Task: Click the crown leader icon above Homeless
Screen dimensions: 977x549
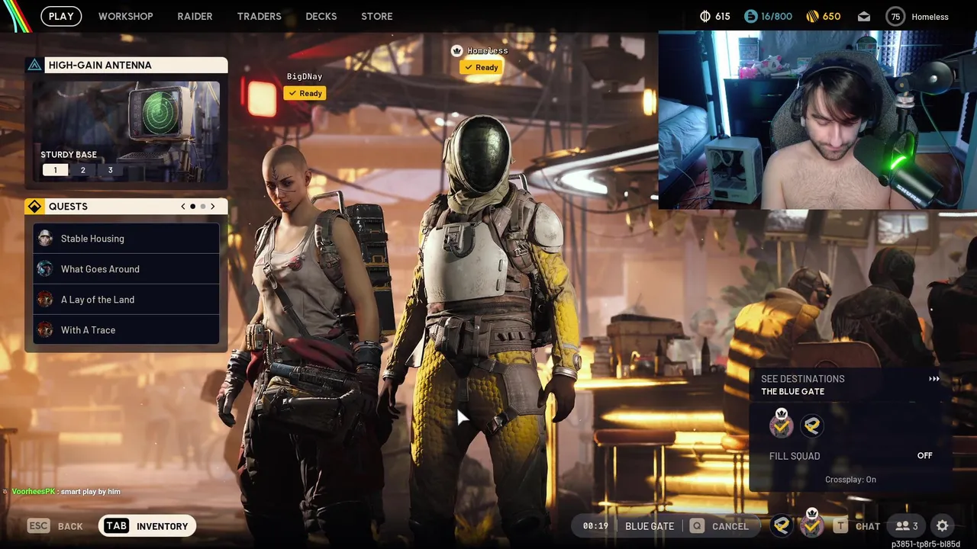Action: 457,50
